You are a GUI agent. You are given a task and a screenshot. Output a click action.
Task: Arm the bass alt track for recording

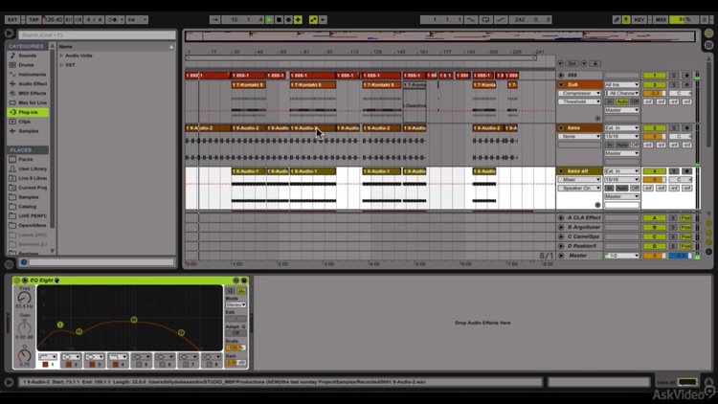686,171
